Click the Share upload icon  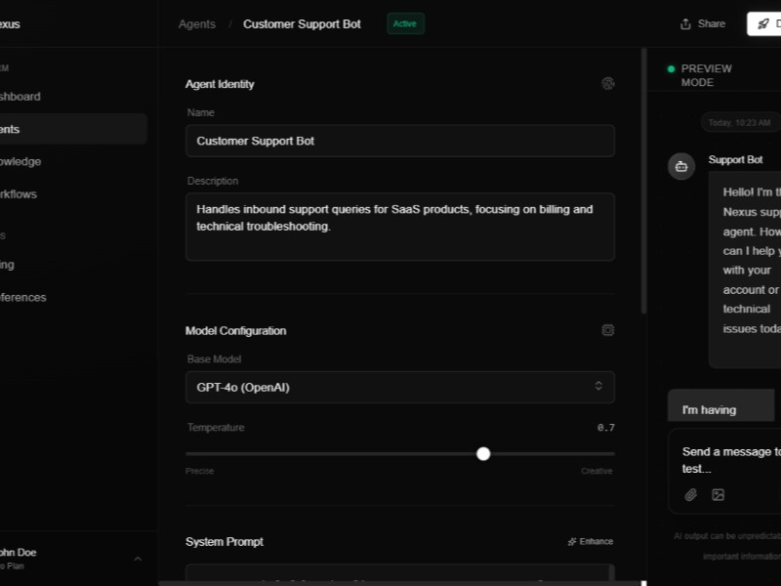686,23
